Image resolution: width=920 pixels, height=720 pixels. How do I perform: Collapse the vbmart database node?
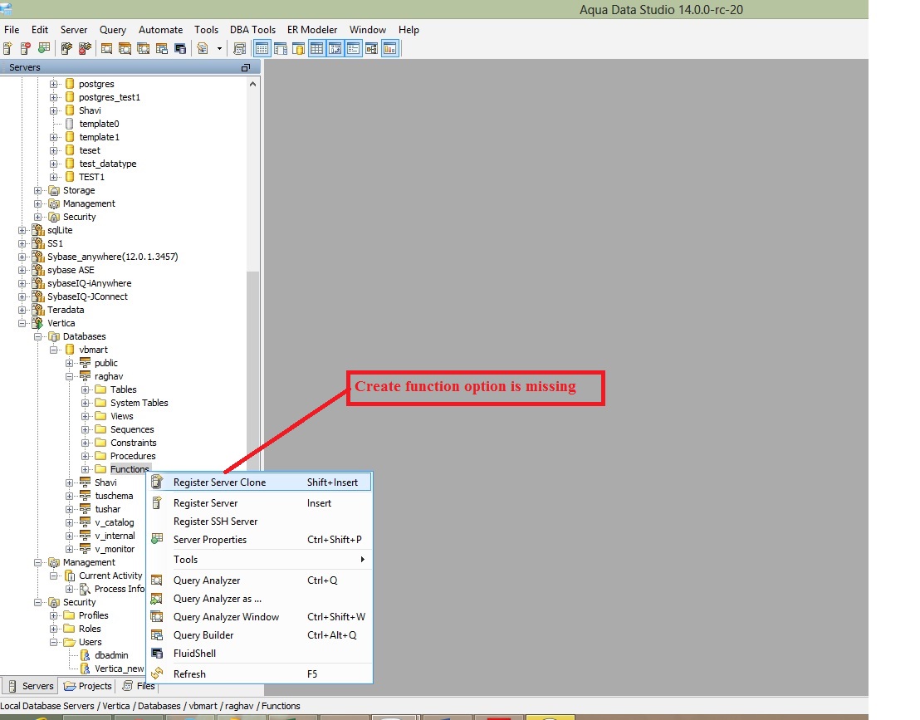tap(53, 350)
